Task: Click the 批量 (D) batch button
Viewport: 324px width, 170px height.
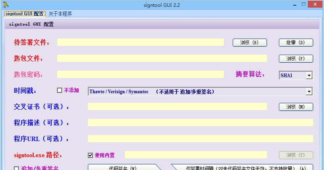Action: point(296,43)
